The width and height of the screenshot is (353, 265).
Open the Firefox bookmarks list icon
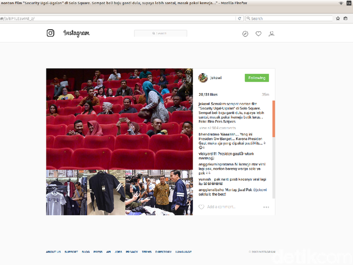(345, 19)
